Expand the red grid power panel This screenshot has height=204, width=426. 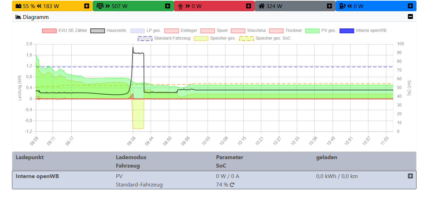(x=248, y=6)
